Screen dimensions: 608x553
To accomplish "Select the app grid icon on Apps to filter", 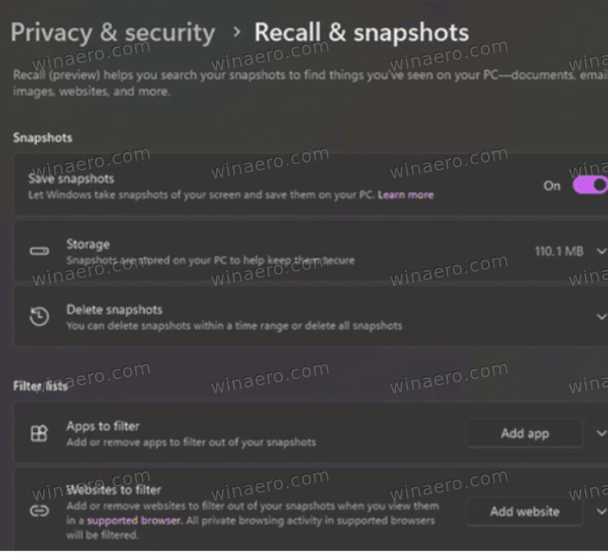I will [x=39, y=433].
